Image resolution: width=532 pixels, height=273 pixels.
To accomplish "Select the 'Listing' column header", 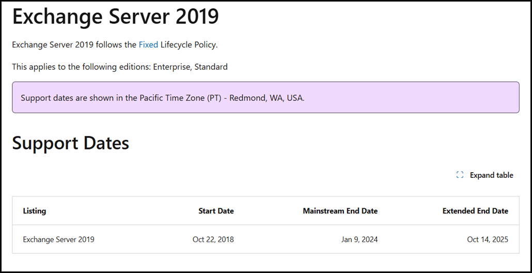I will tap(35, 211).
